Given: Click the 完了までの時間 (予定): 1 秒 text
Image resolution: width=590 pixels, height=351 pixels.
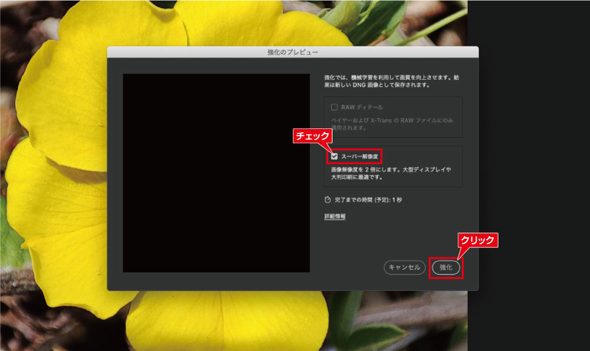Looking at the screenshot, I should click(x=368, y=200).
